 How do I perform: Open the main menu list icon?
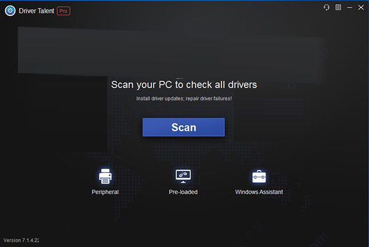click(x=338, y=7)
